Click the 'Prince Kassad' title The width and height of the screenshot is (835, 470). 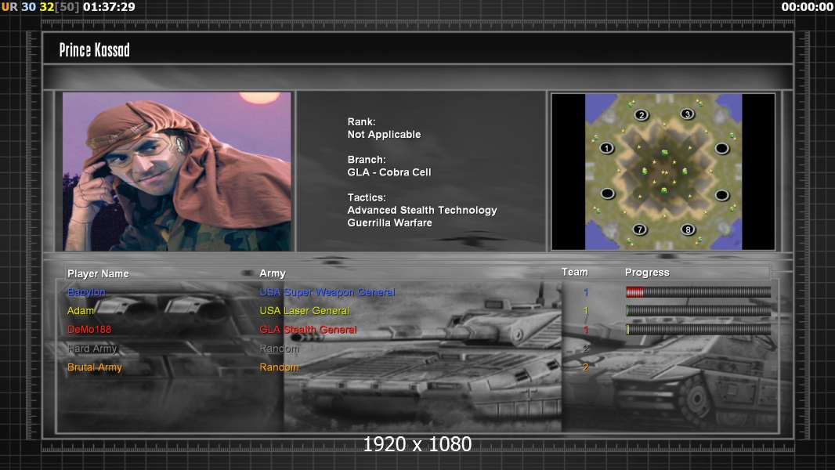click(94, 50)
